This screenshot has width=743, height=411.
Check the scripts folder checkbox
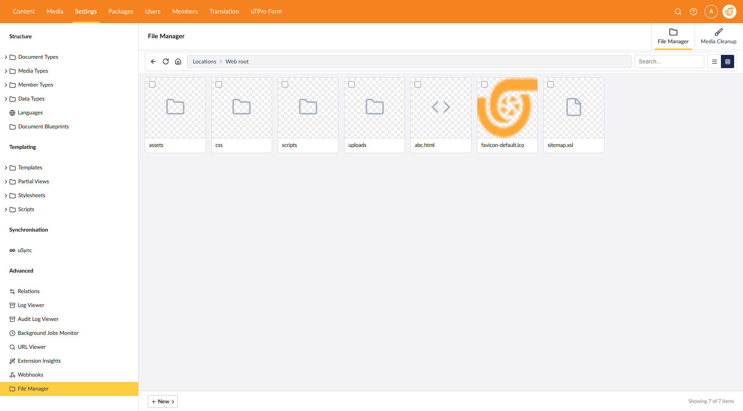pyautogui.click(x=285, y=84)
